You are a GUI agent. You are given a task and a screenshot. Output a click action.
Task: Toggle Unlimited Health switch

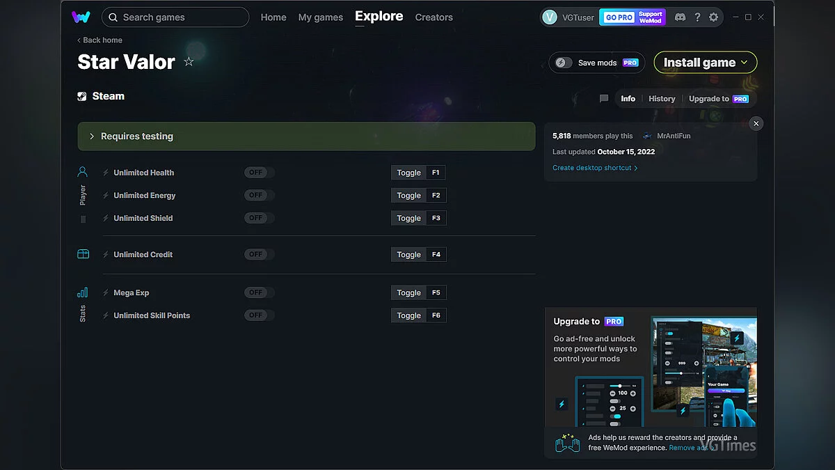(x=259, y=173)
